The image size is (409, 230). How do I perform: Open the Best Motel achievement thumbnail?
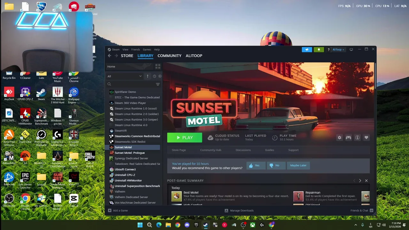(x=176, y=196)
